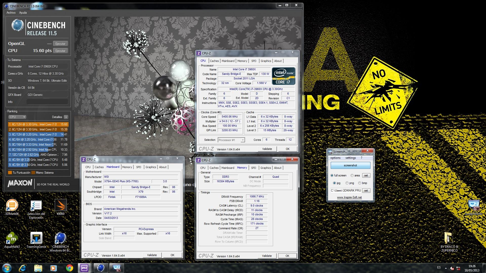486x273 pixels.
Task: Switch to Caches tab in CPU-Z CPU window
Action: (x=214, y=61)
